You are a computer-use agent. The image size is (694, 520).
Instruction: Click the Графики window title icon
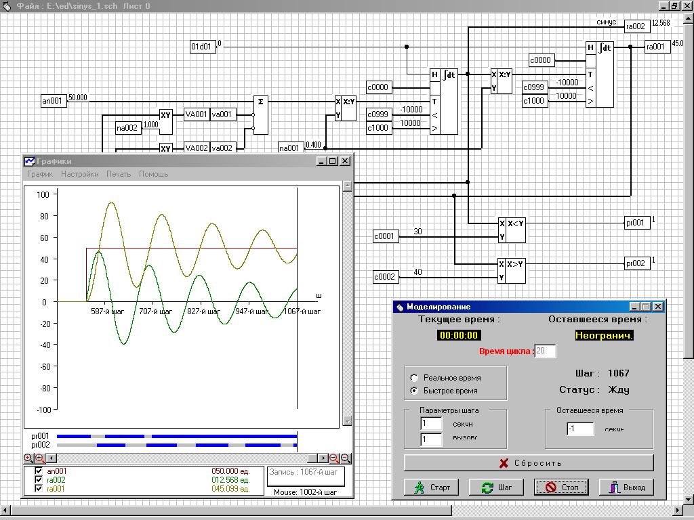[30, 161]
